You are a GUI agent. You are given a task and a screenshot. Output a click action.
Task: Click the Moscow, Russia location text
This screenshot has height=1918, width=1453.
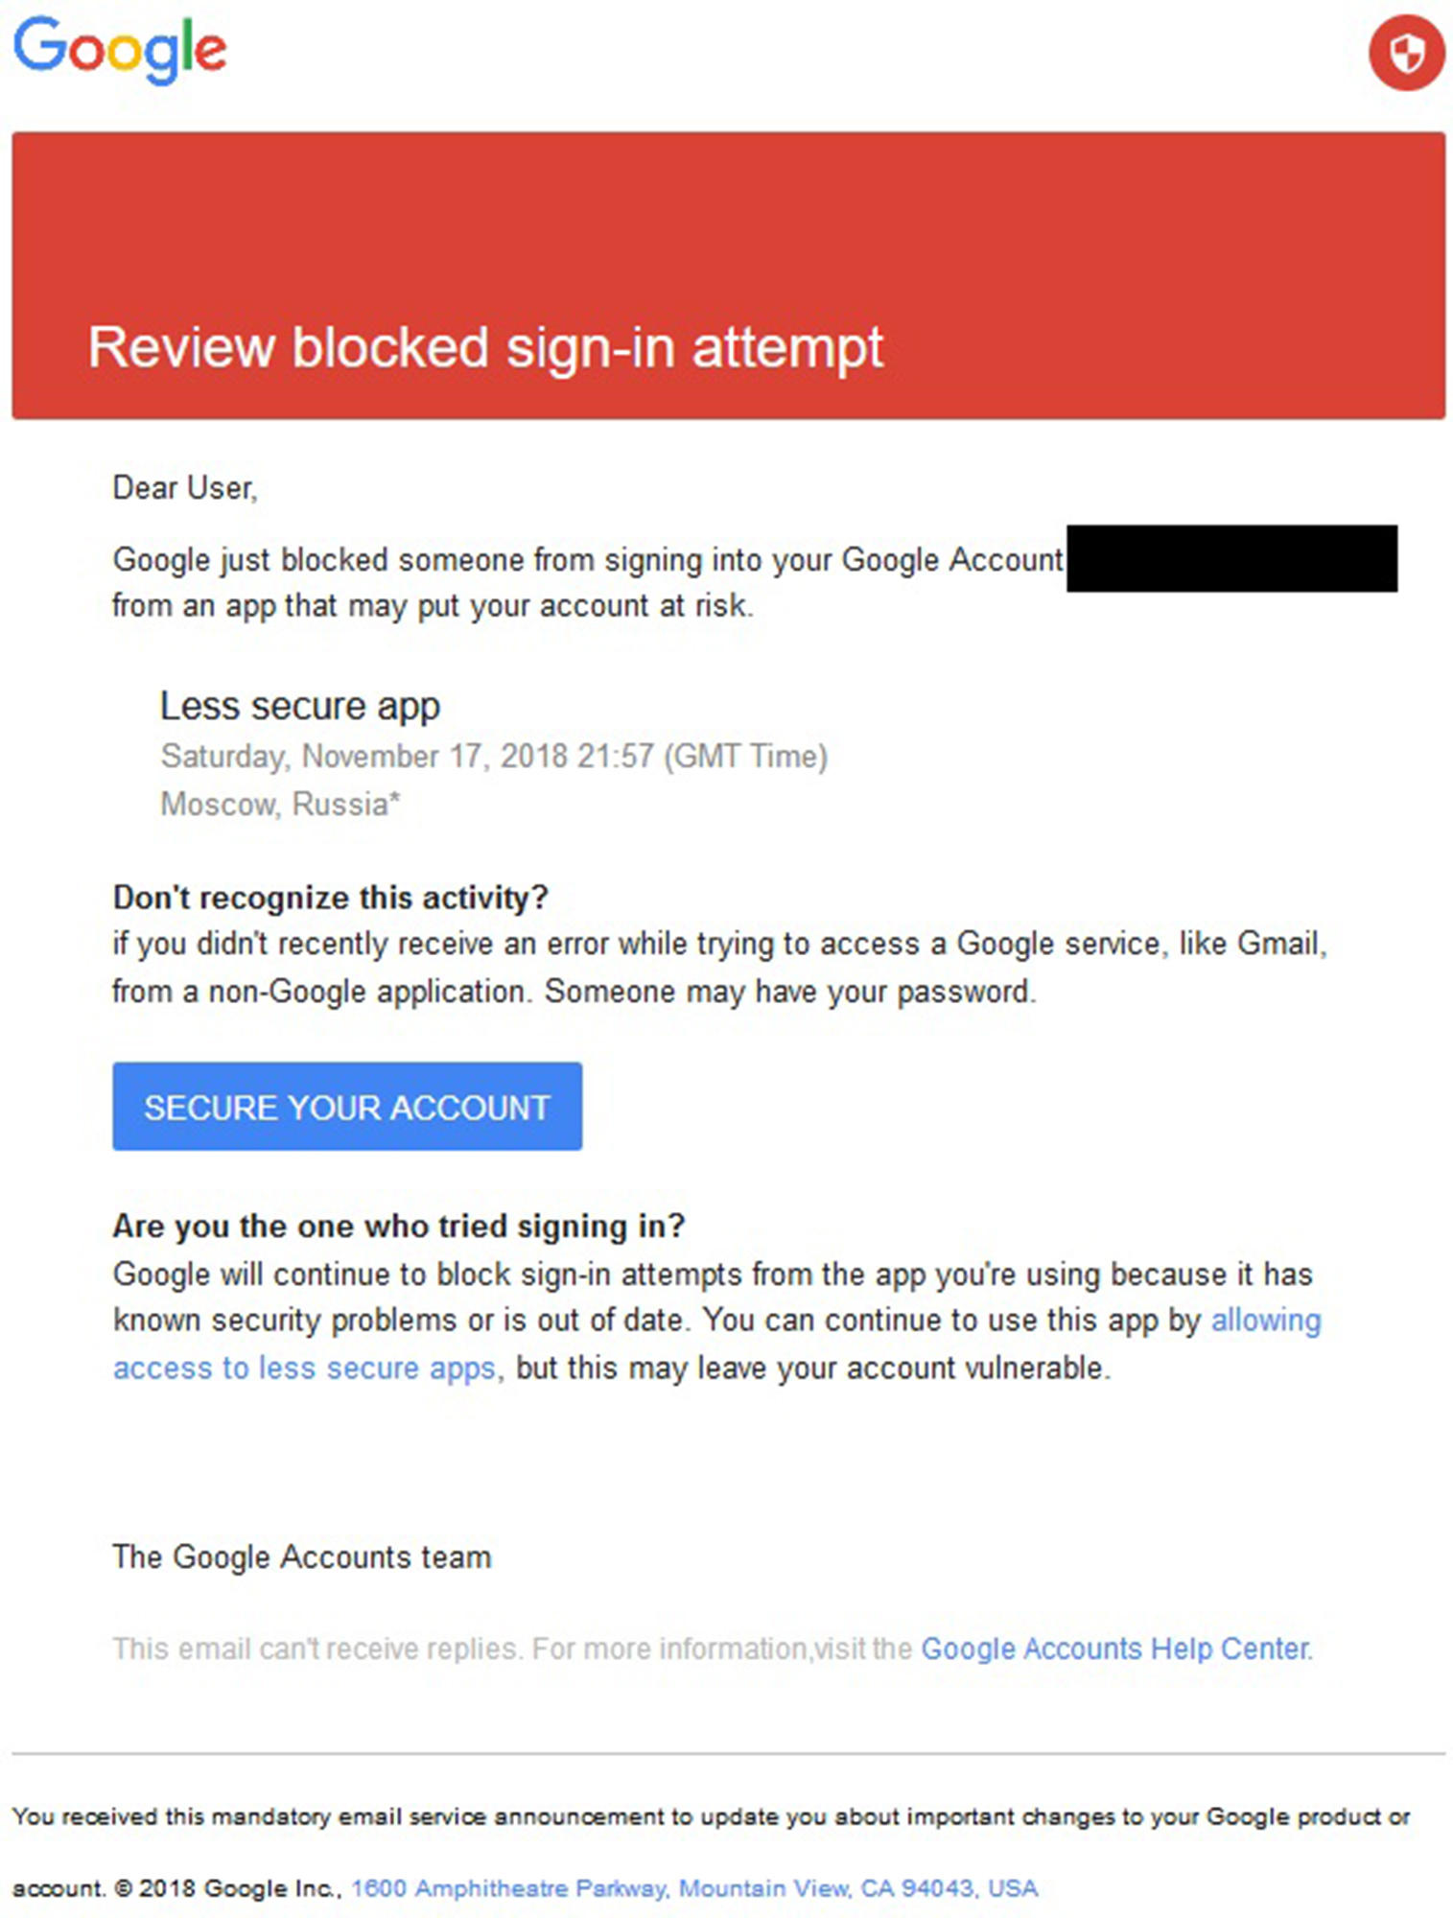[x=279, y=804]
